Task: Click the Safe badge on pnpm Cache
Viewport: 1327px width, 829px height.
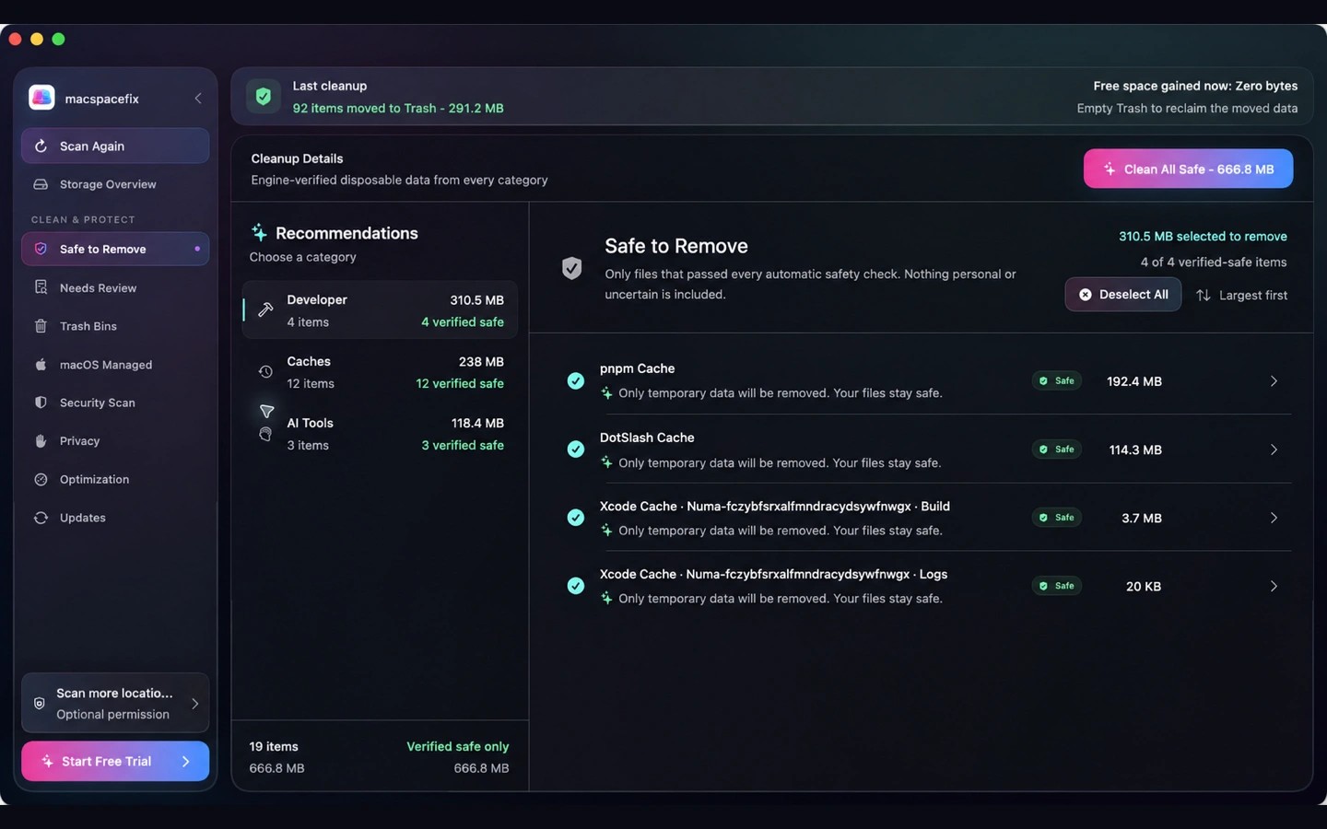Action: [1057, 380]
